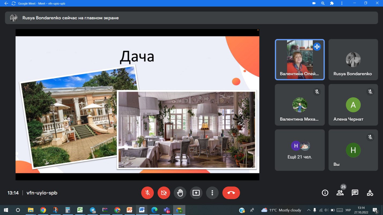Open the zoom magnifier icon in title bar
Viewport: 383px width, 215px height.
pos(323,3)
